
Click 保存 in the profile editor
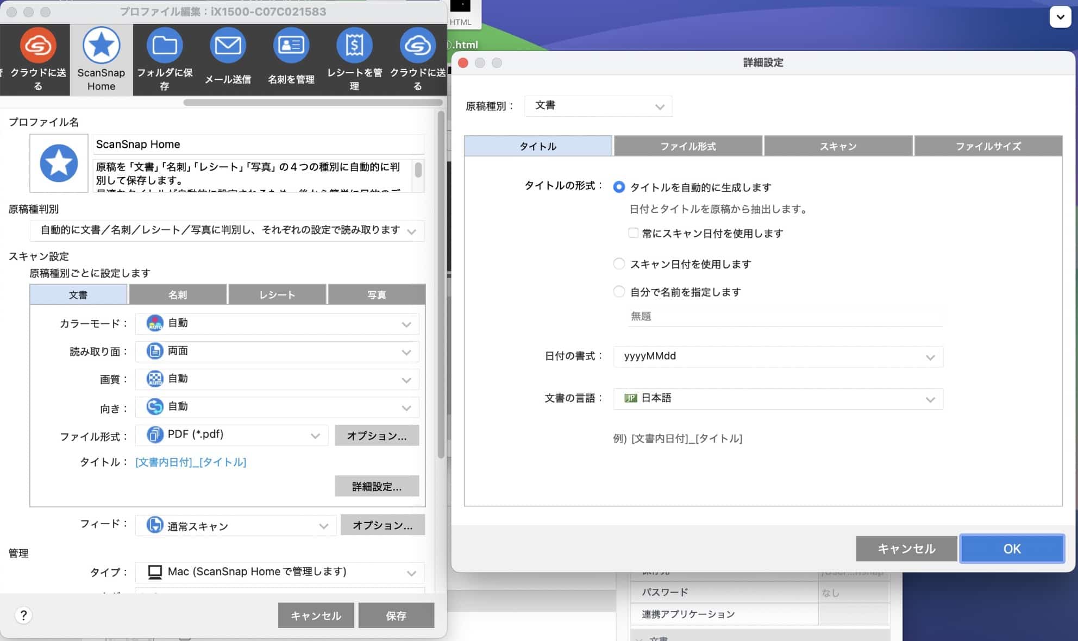point(396,615)
